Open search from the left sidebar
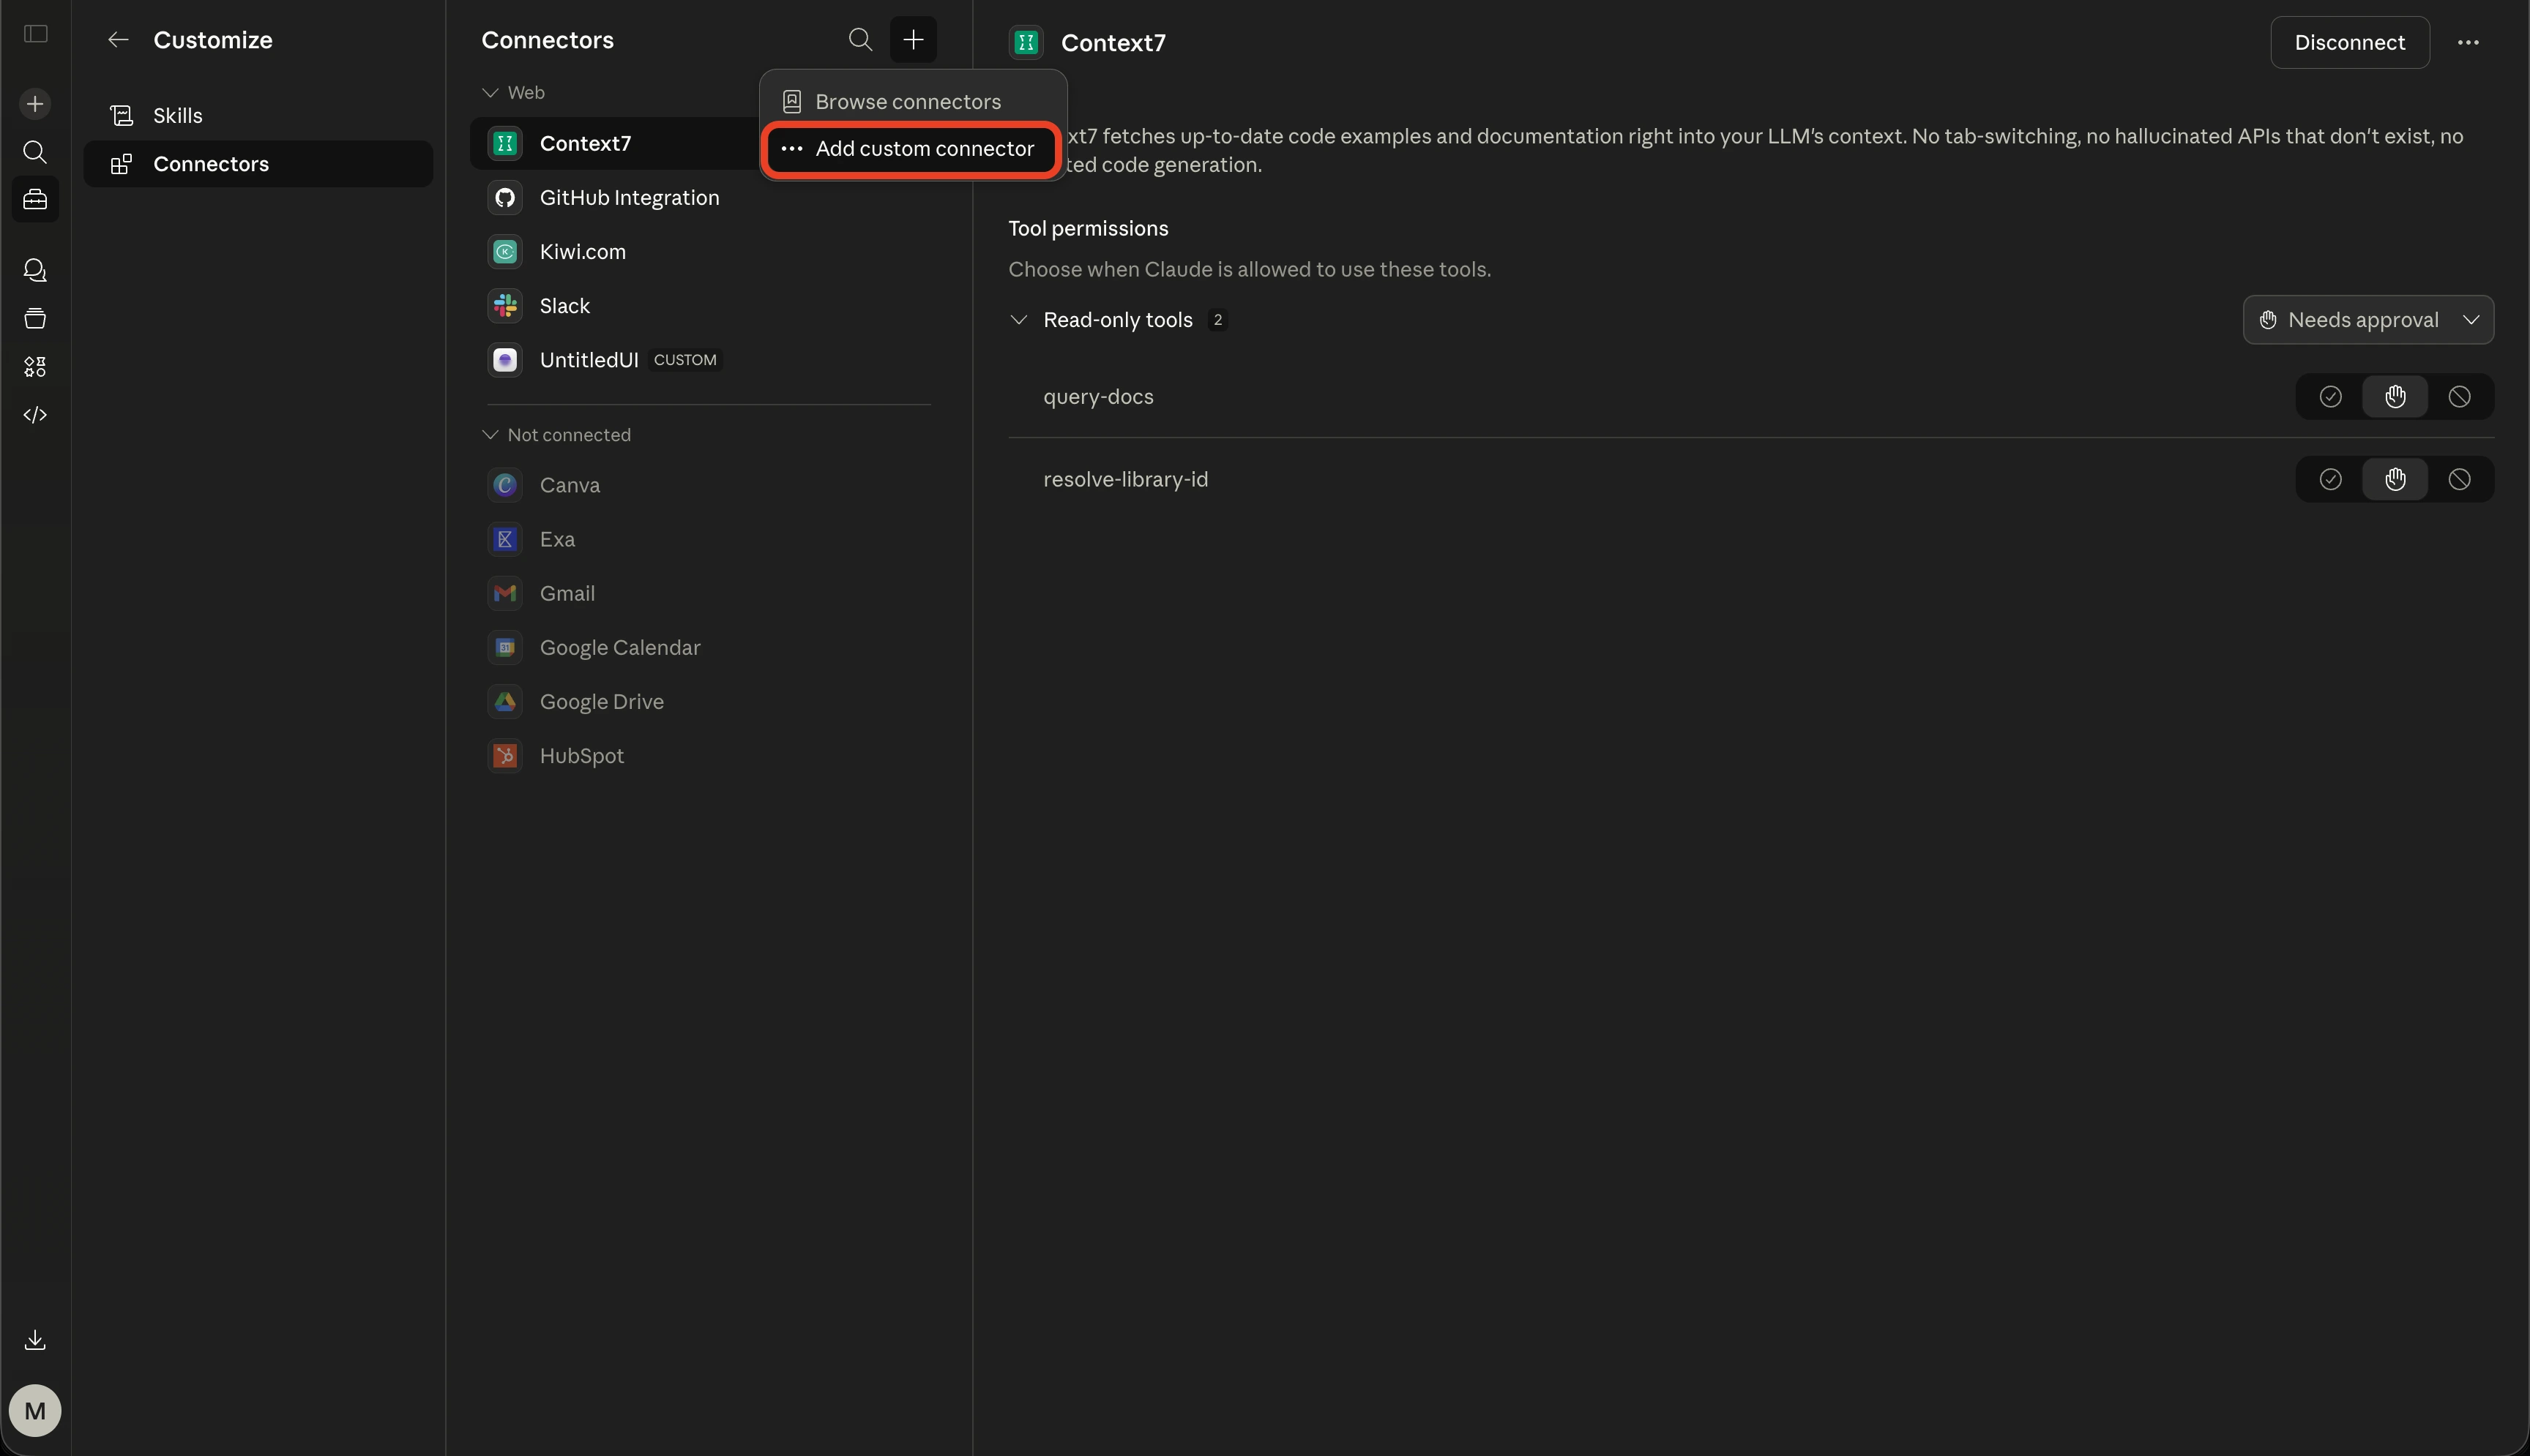 click(35, 152)
